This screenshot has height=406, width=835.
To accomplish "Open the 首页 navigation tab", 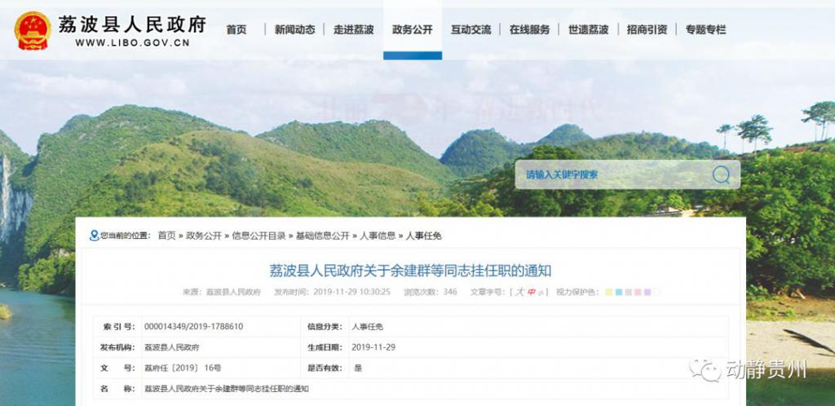I will 236,30.
